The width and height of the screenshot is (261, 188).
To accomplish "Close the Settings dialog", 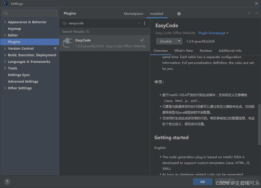I will pos(256,3).
